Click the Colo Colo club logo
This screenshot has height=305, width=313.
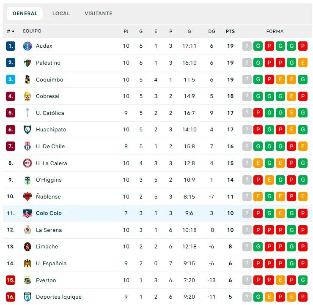point(27,213)
